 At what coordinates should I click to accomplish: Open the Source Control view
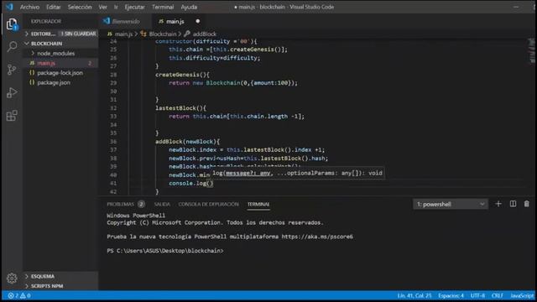12,70
